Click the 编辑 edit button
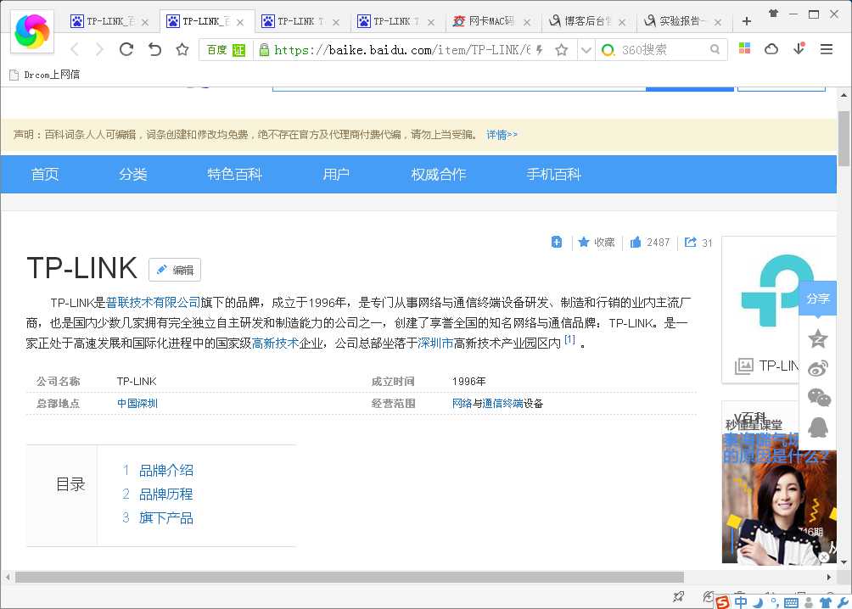852x609 pixels. point(175,270)
